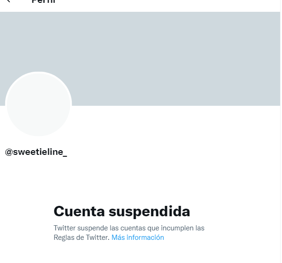Open the blank circular profile avatar
The image size is (282, 263).
pyautogui.click(x=38, y=104)
